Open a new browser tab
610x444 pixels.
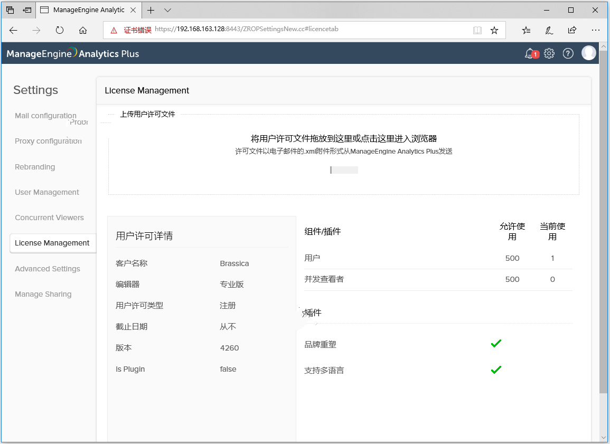[x=151, y=10]
